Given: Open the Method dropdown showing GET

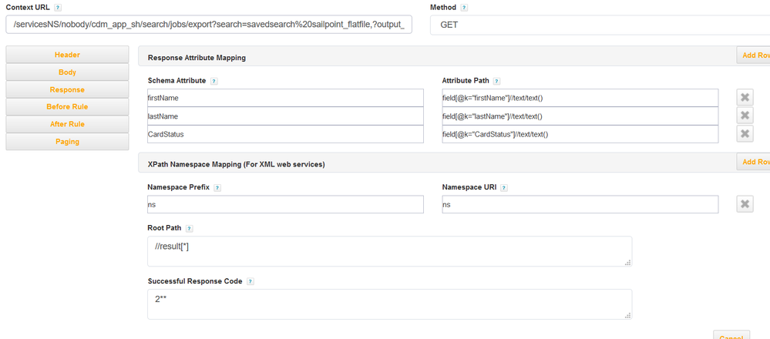Looking at the screenshot, I should click(x=600, y=25).
